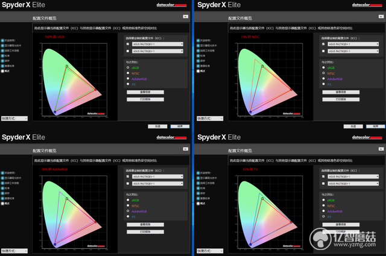Uncheck the first profile checkbox in 100% sRGB window
Viewport: 386px width, 256px height.
[127, 44]
